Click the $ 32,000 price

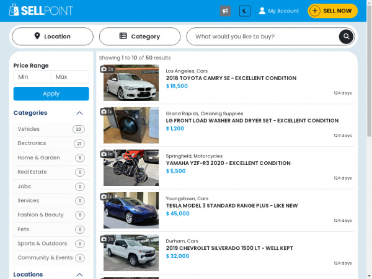(x=177, y=256)
